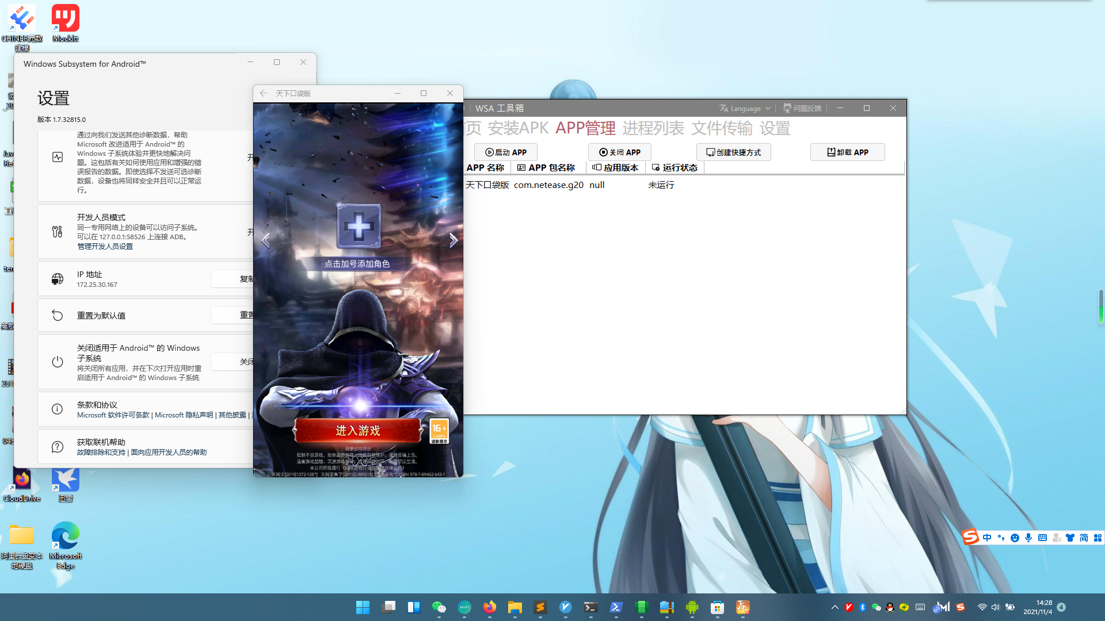Open 阿里云盘 folder on desktop

(x=22, y=546)
